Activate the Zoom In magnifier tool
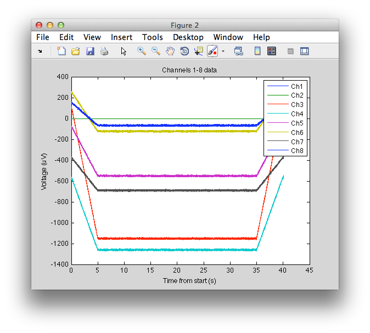 [141, 51]
